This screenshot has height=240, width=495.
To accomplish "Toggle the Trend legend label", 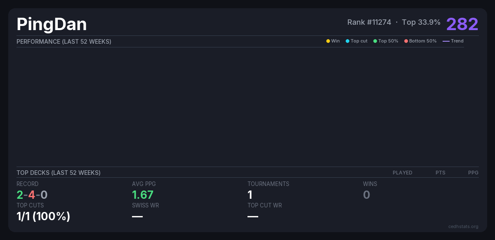I will 457,41.
